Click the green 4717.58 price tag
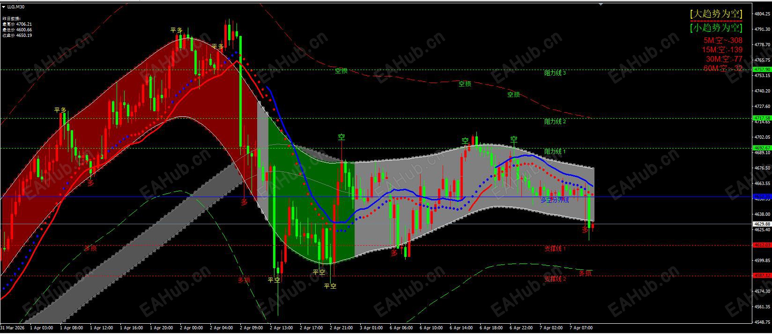This screenshot has height=334, width=772. 762,118
